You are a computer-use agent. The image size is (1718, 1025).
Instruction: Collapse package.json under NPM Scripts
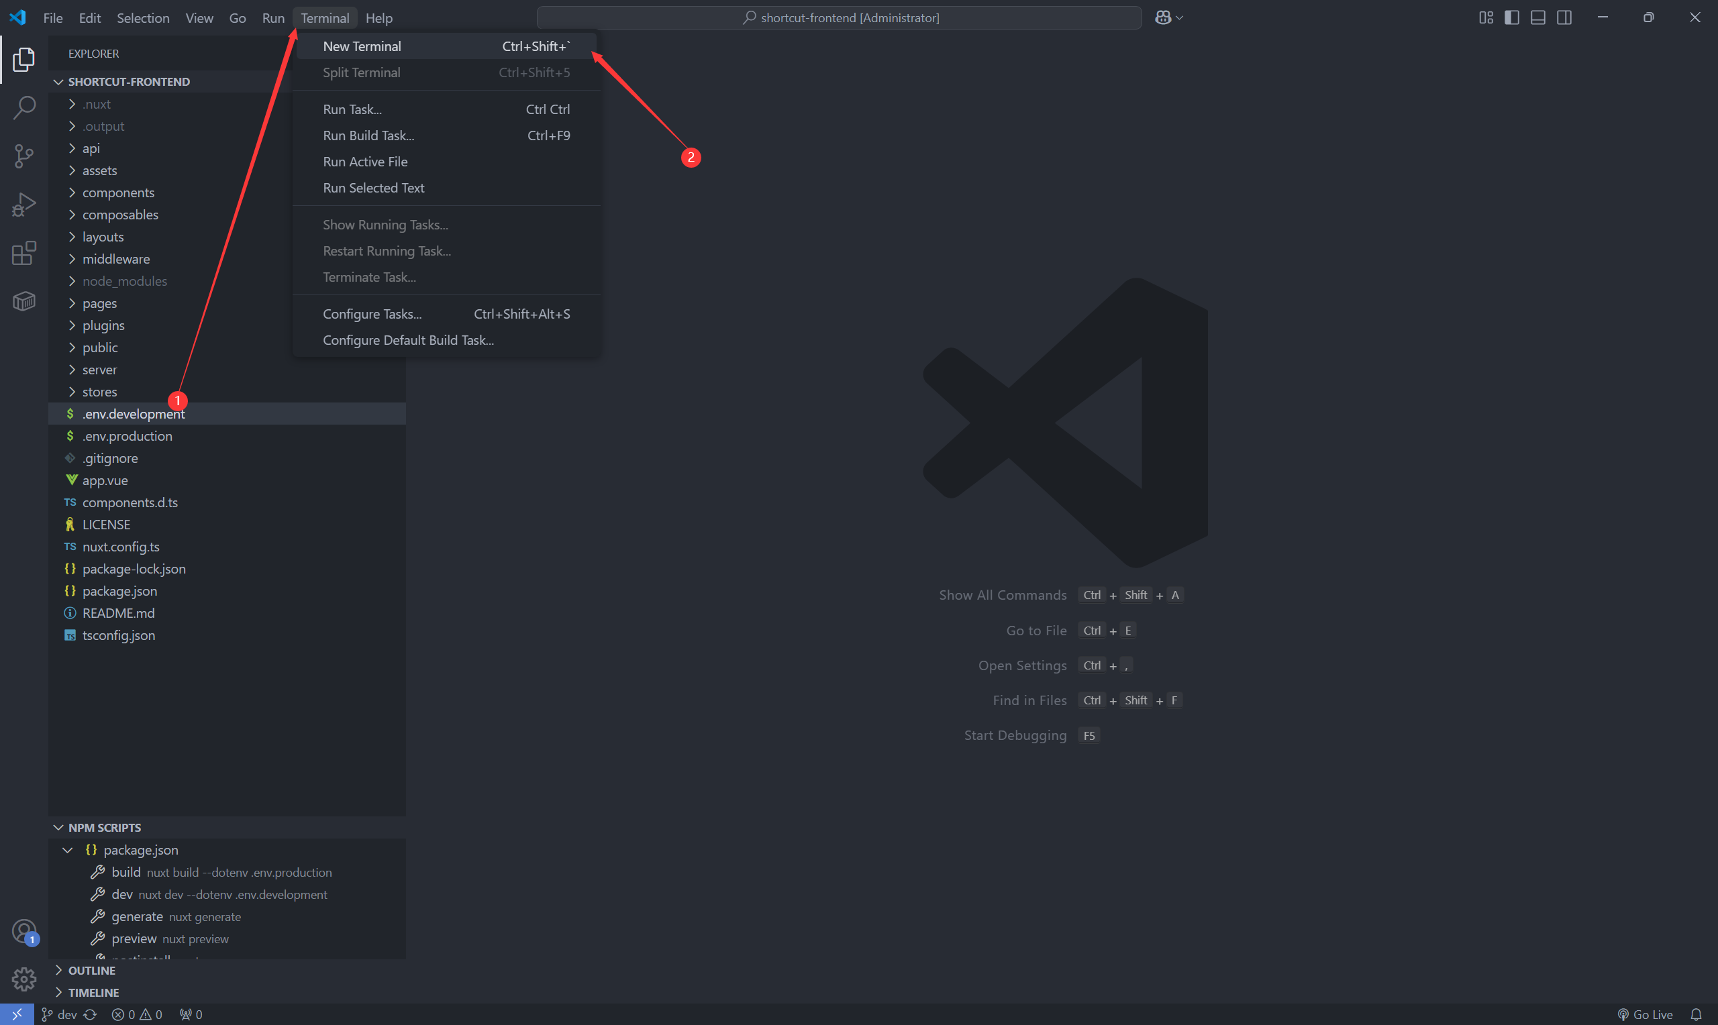pos(67,850)
